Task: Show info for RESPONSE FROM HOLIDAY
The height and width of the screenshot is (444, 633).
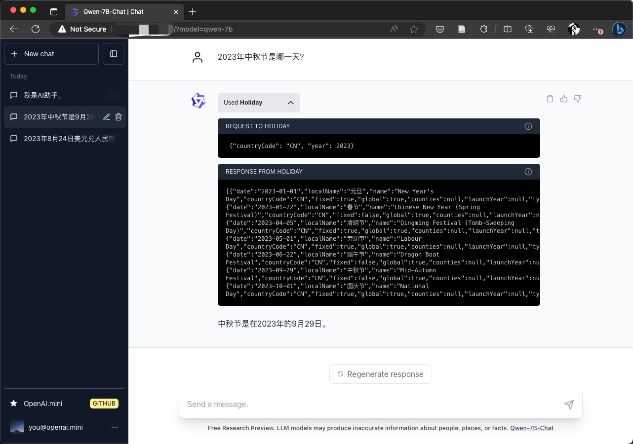Action: click(x=528, y=172)
